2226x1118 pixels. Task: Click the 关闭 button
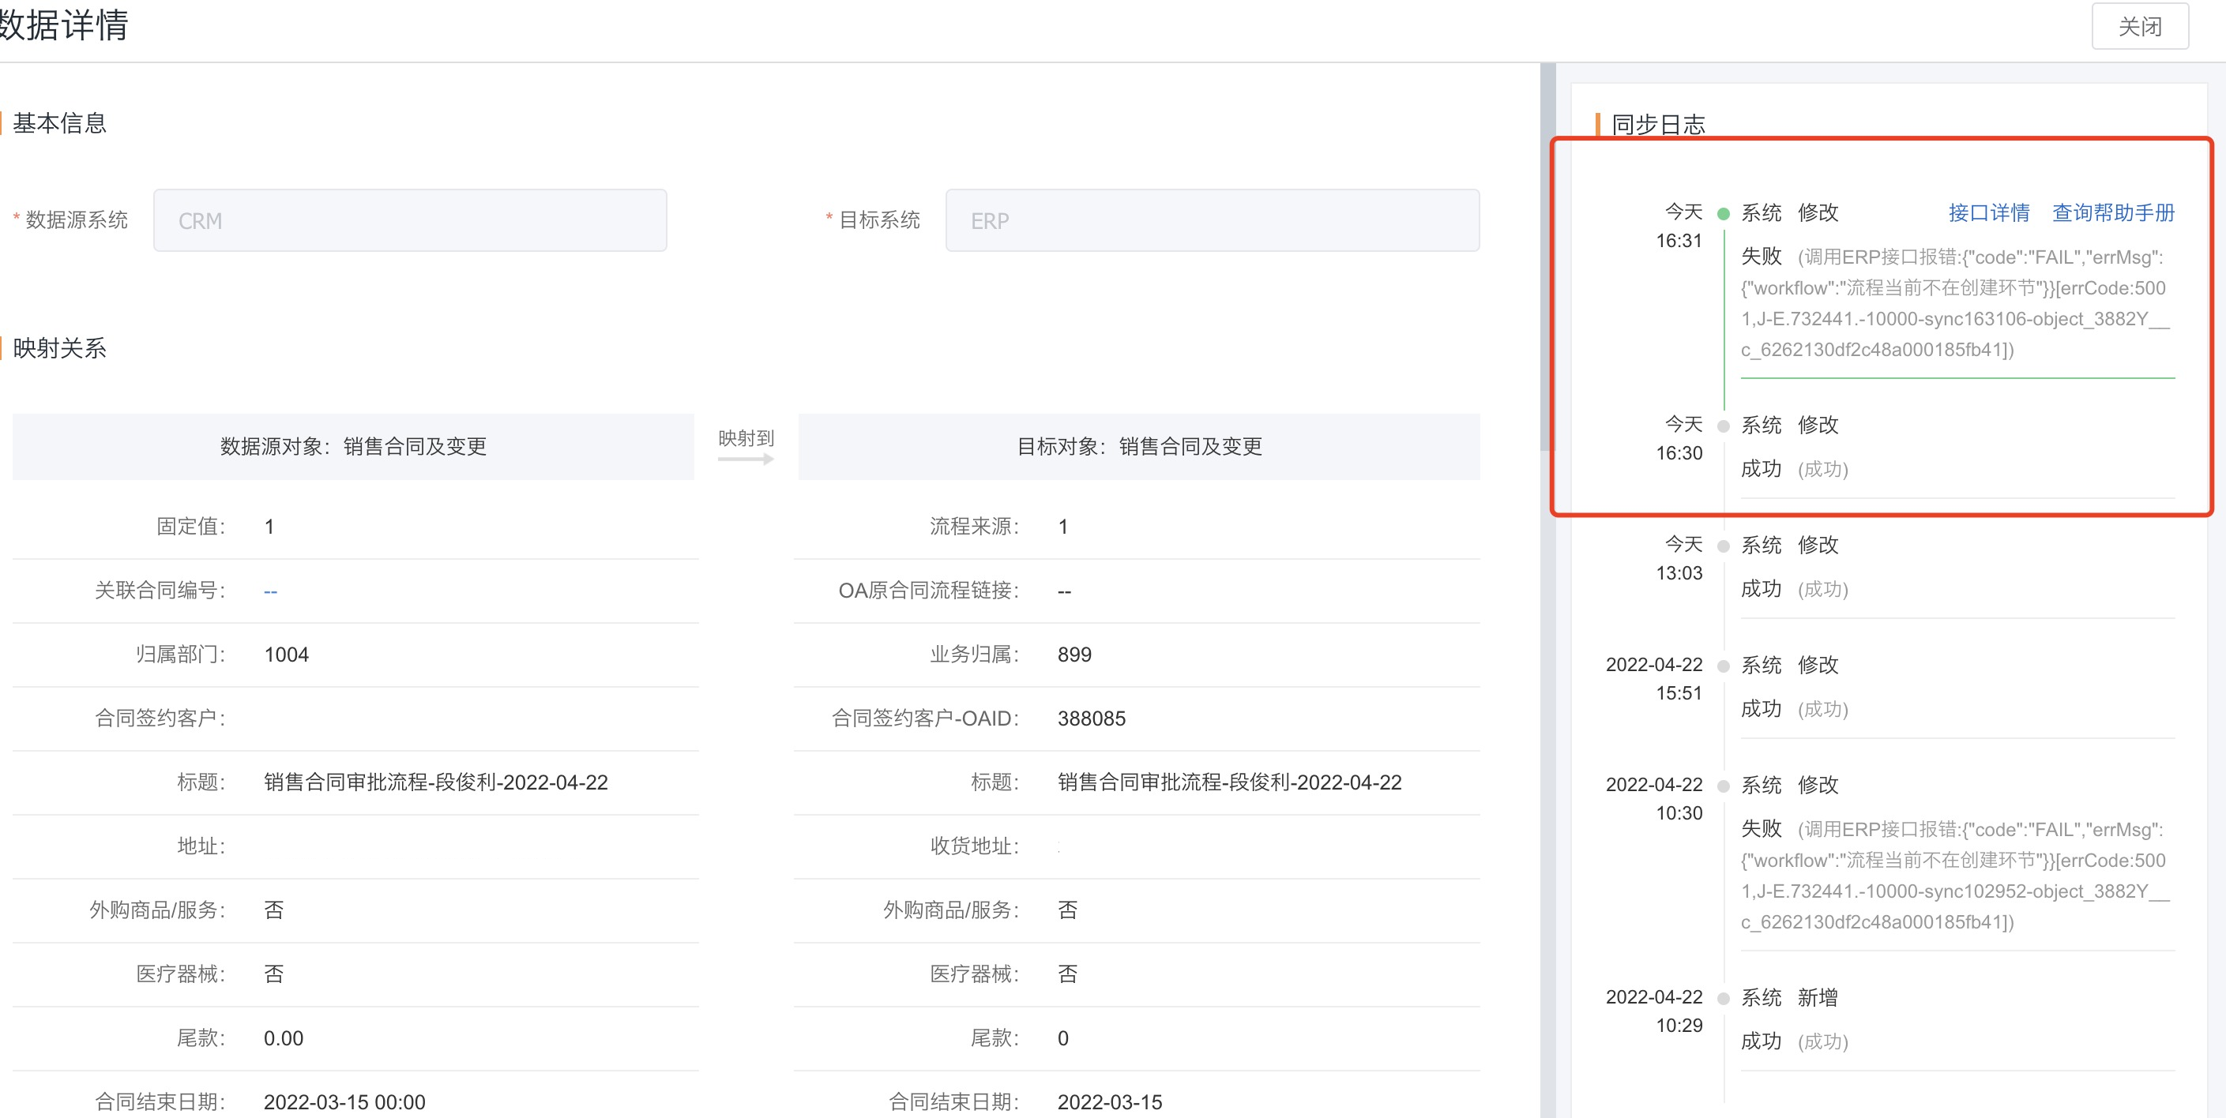pos(2139,27)
